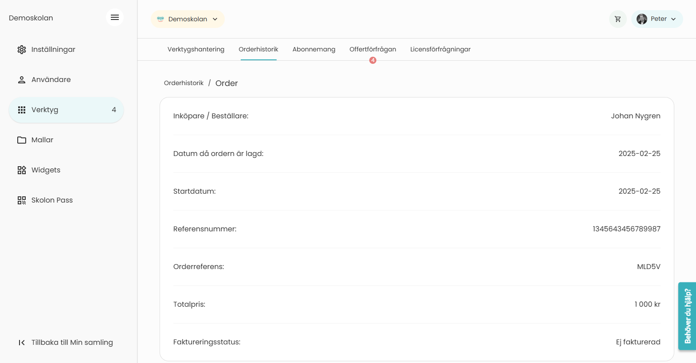Go to the Offertförfrågan tab
This screenshot has height=363, width=696.
[372, 49]
